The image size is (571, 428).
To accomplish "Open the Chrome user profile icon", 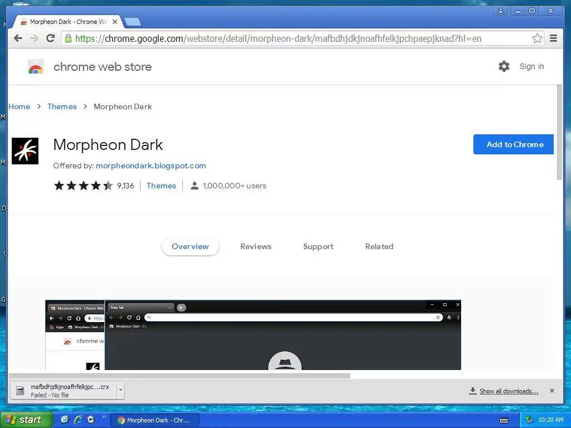I will pyautogui.click(x=501, y=11).
